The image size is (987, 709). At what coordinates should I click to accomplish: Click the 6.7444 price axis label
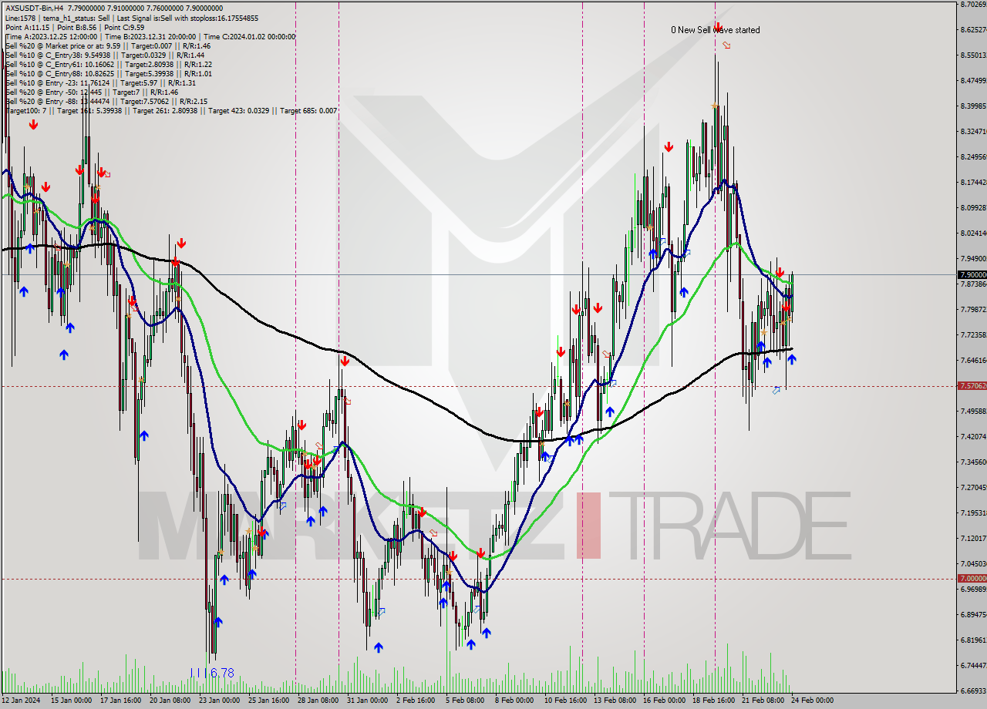tap(974, 666)
